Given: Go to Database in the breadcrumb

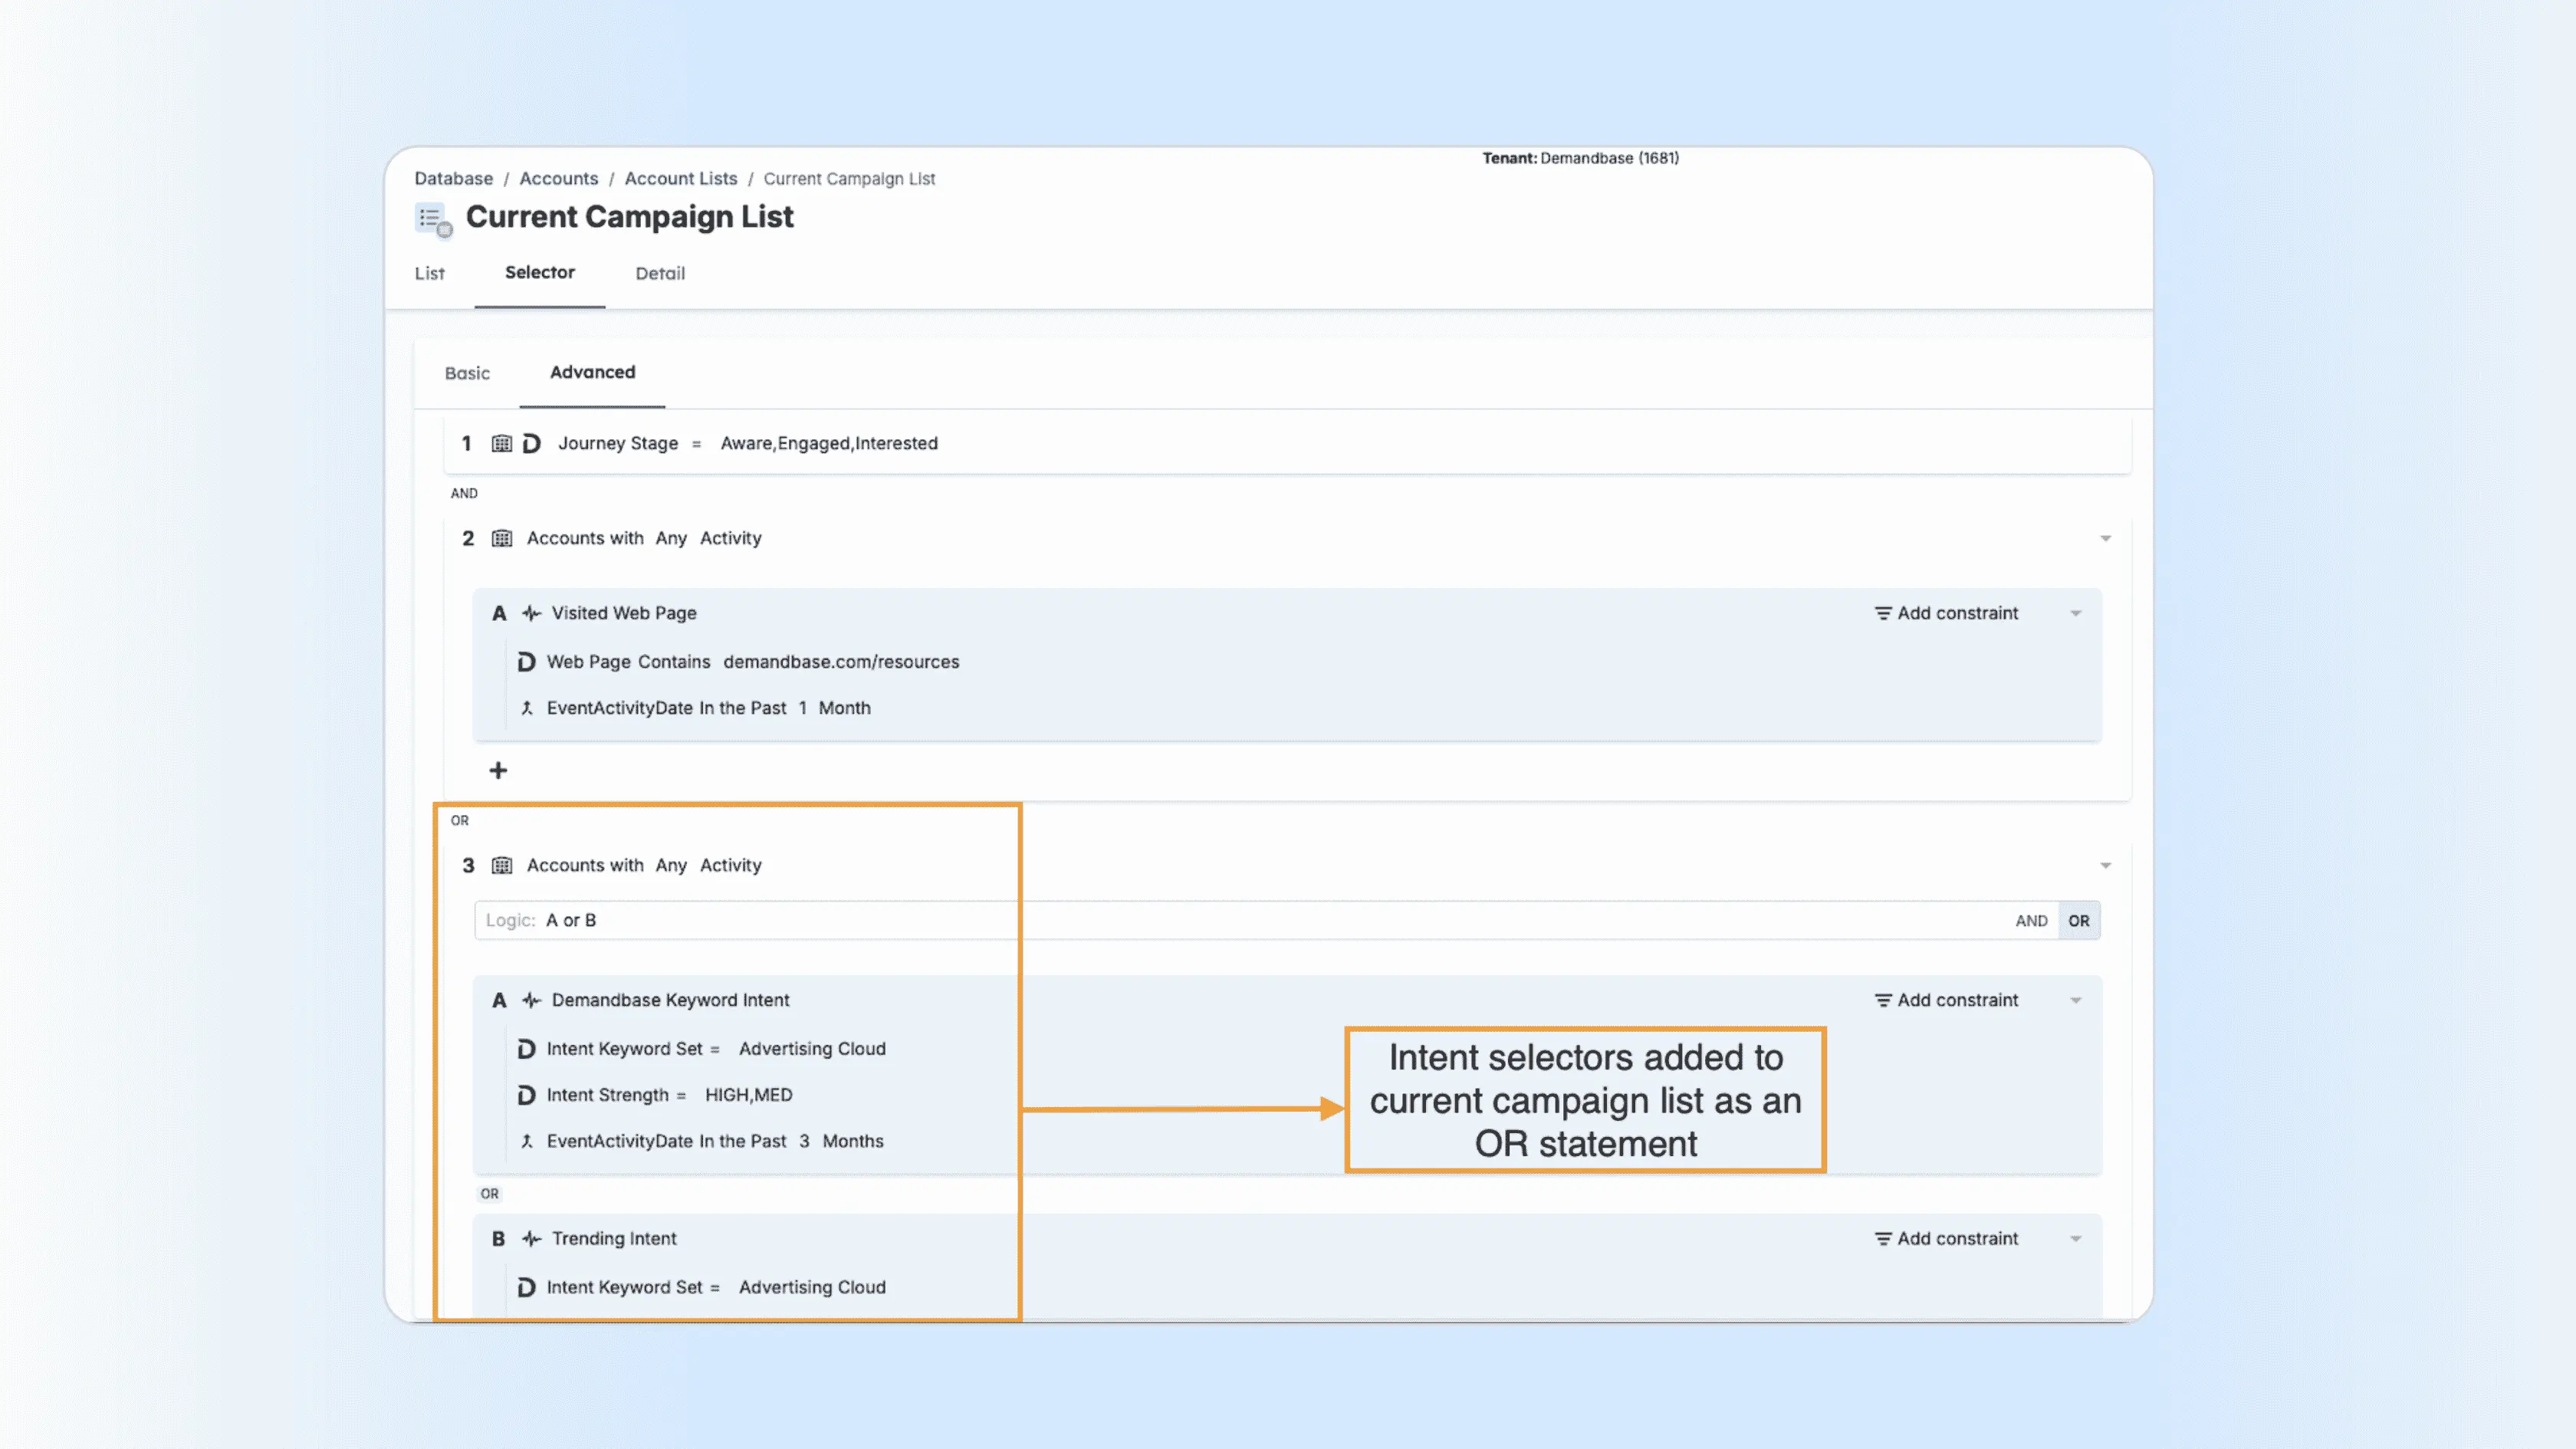Looking at the screenshot, I should pos(454,178).
